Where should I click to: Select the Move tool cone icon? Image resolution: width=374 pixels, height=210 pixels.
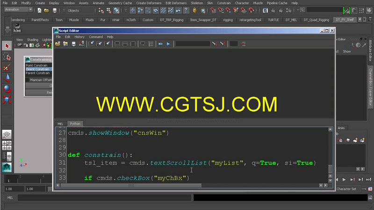[7, 78]
